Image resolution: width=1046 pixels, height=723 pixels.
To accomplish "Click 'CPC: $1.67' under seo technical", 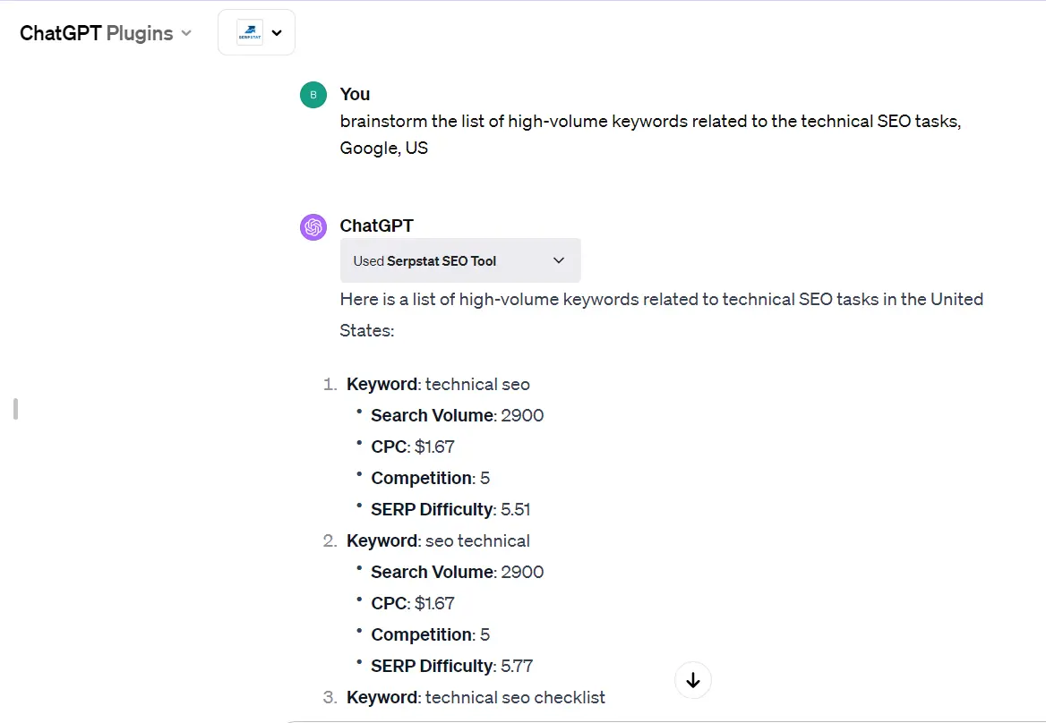I will [412, 603].
